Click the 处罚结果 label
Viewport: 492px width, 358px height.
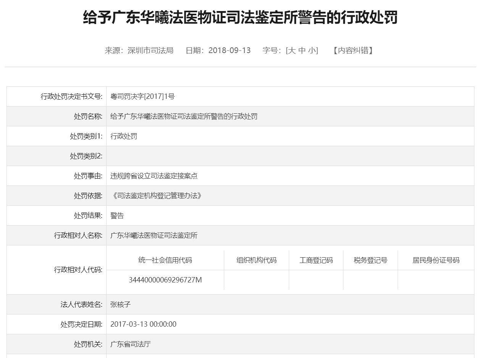88,216
